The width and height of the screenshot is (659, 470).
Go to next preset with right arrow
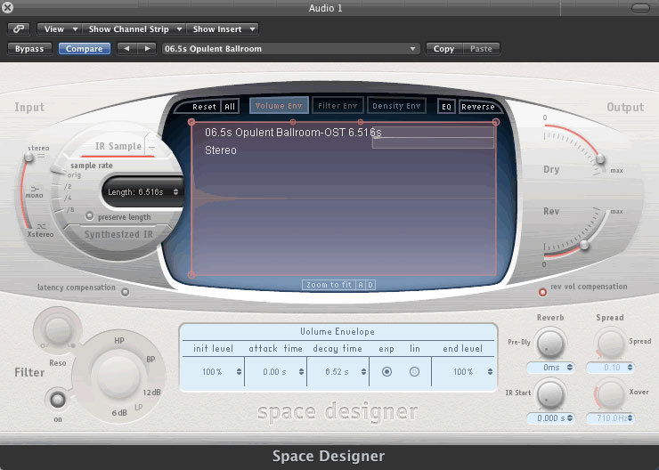point(147,49)
